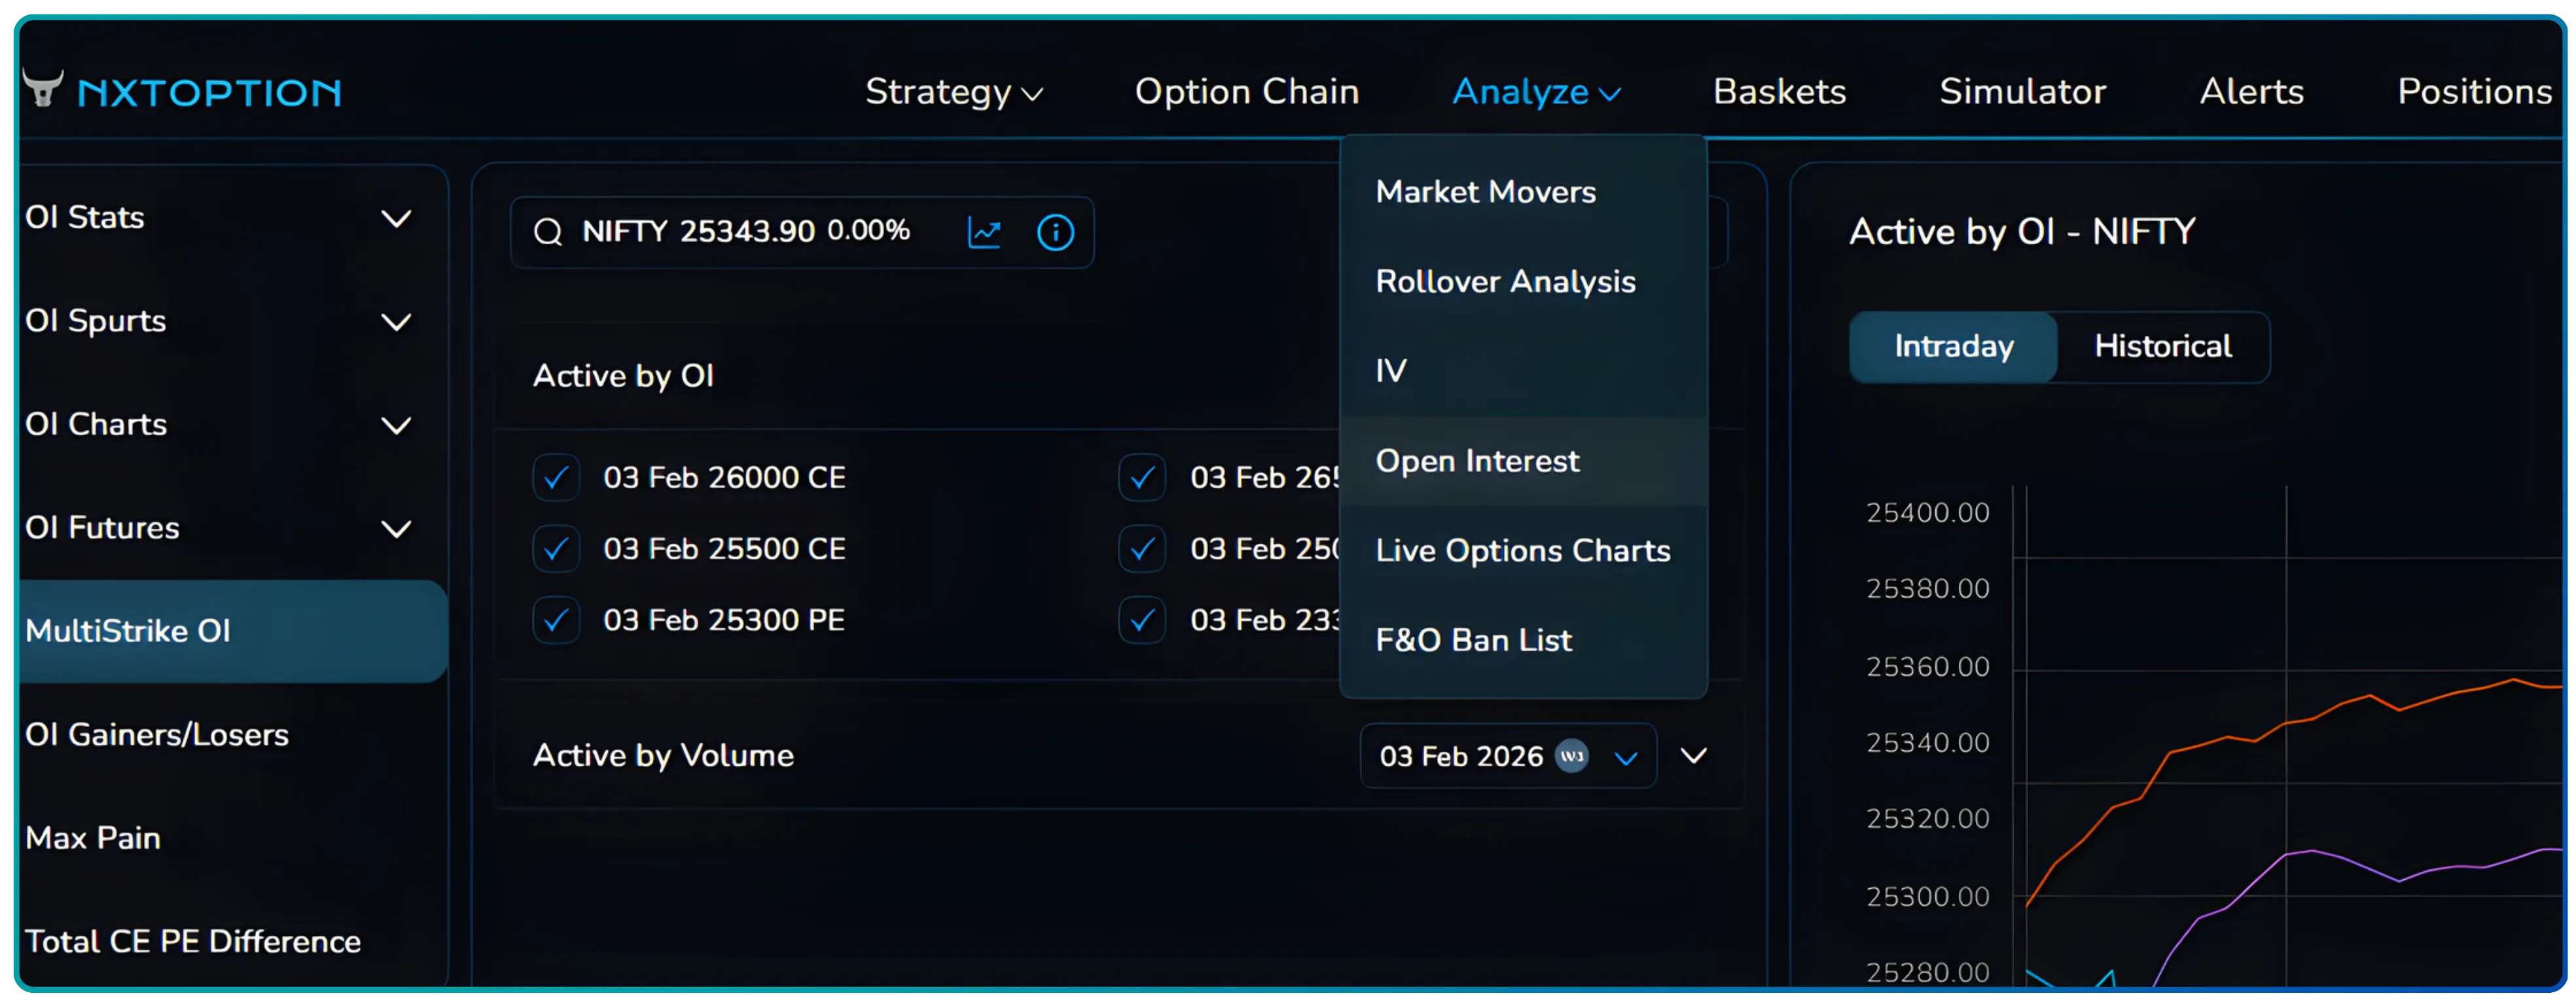The image size is (2576, 1004).
Task: Open Max Pain from the sidebar
Action: pyautogui.click(x=93, y=838)
